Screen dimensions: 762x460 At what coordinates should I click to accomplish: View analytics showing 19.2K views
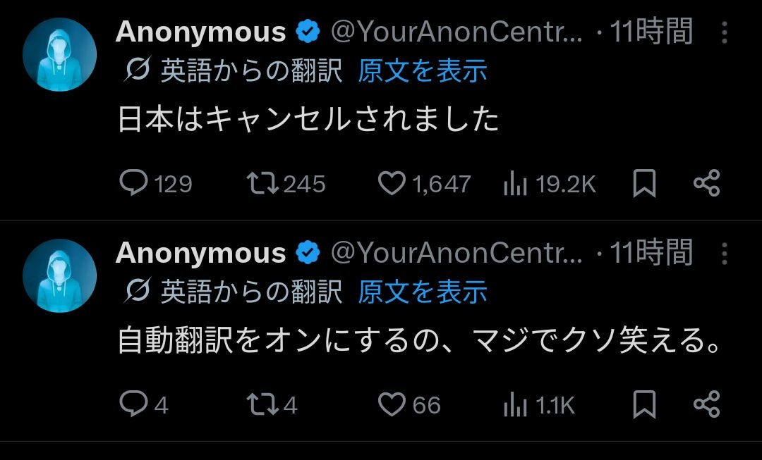tap(516, 185)
